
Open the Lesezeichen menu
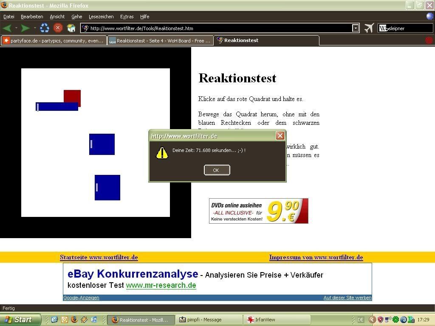point(101,17)
